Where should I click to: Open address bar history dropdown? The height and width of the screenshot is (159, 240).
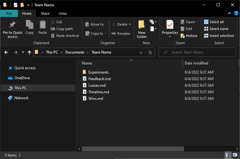tap(142, 52)
